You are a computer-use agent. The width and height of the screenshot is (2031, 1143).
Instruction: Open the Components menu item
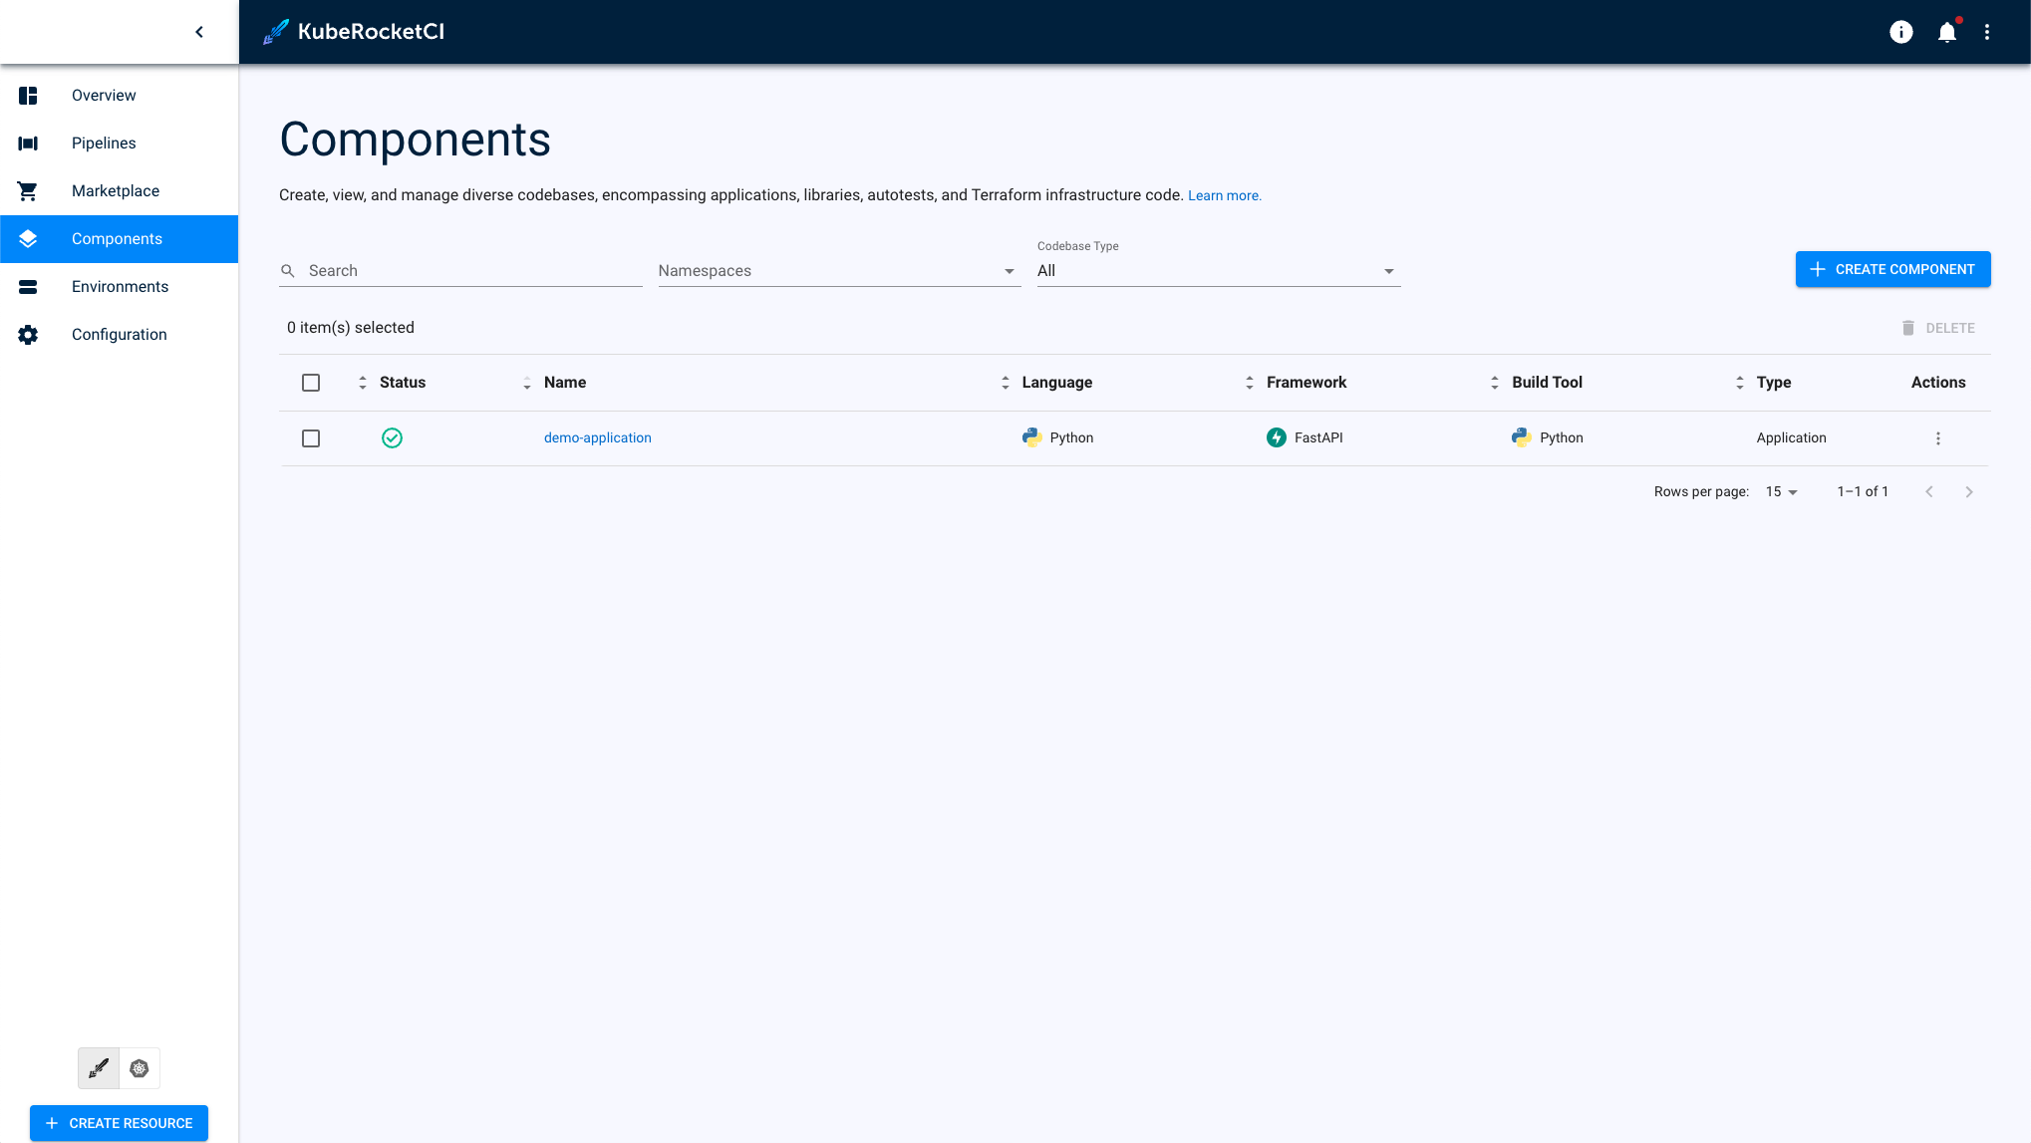point(118,238)
